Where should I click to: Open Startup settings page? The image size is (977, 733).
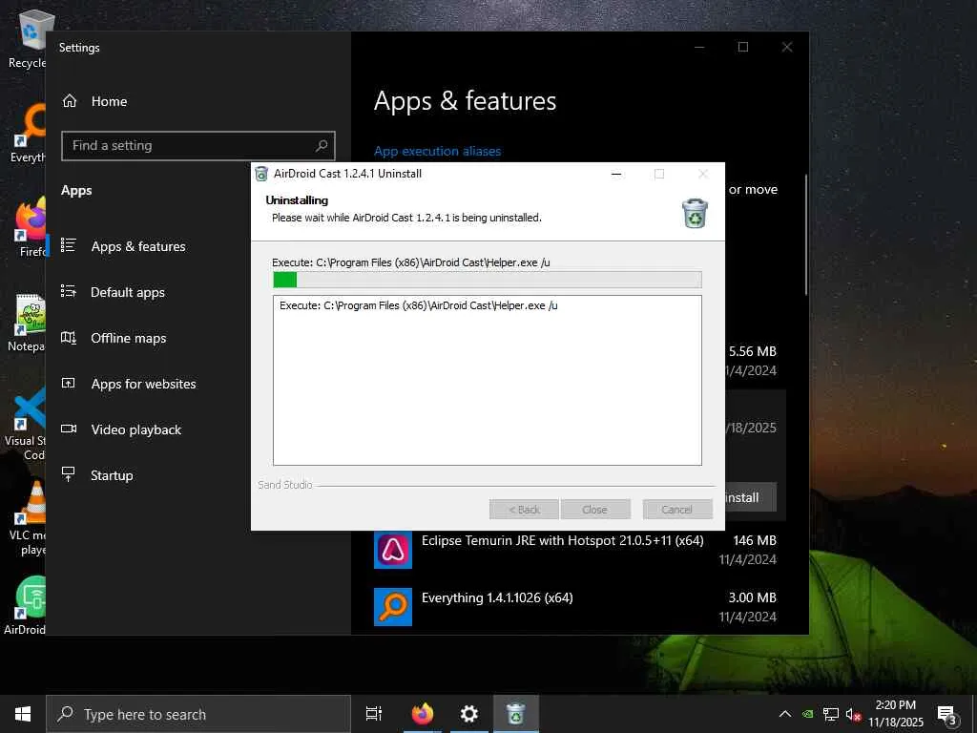[x=112, y=475]
